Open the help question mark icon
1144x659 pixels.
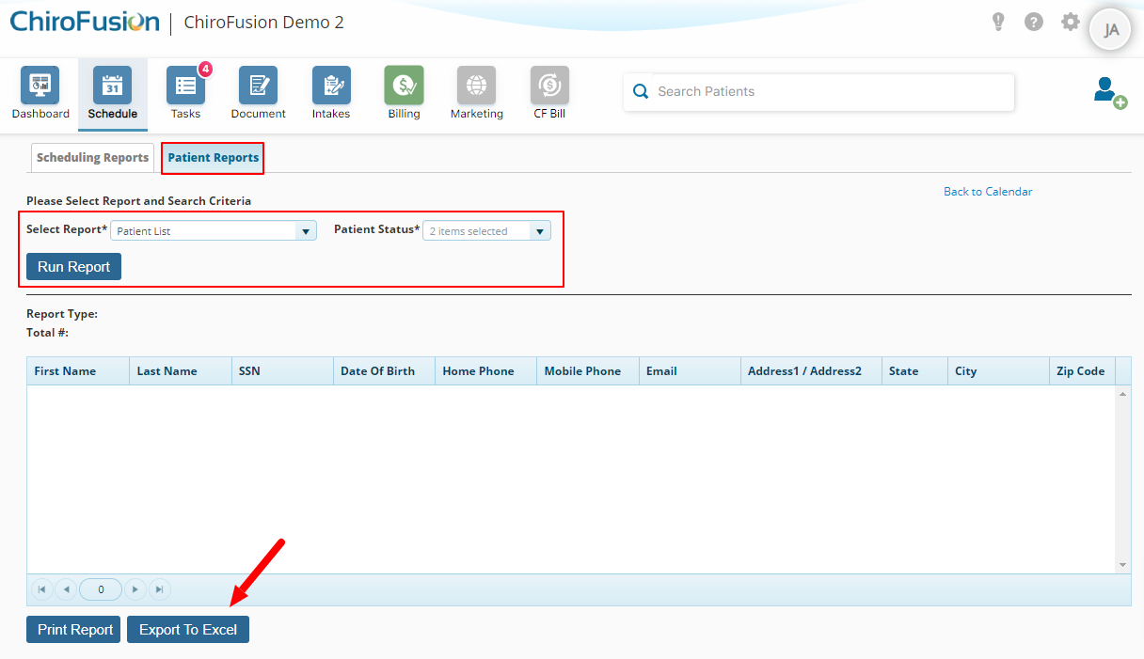(x=1034, y=22)
